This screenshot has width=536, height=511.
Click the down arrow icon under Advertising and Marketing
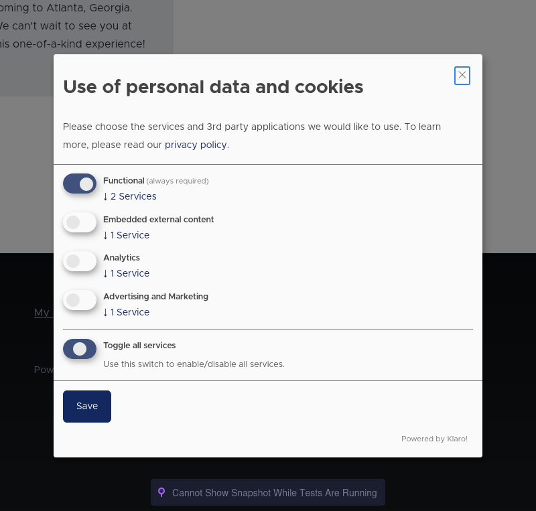[x=106, y=312]
